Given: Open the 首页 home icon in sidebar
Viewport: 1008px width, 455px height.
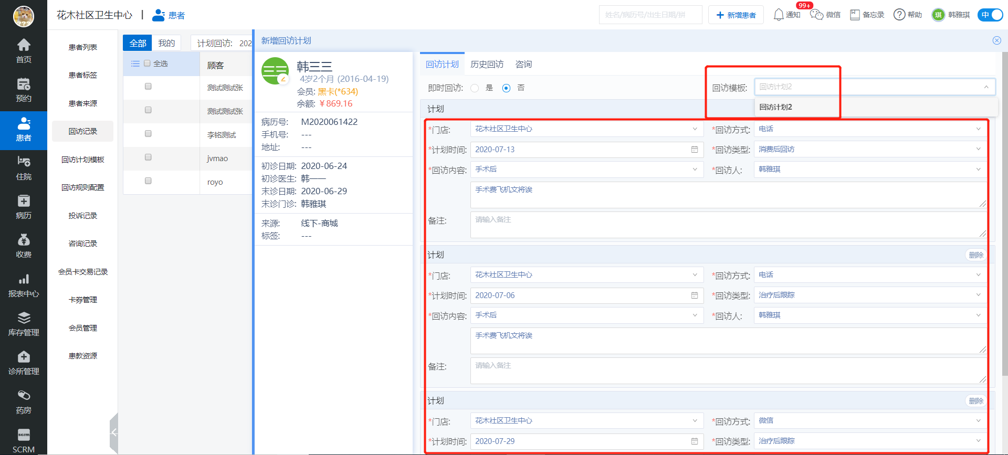Looking at the screenshot, I should coord(24,51).
